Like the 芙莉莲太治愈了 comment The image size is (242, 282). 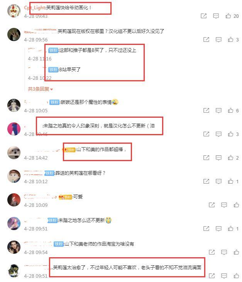point(236,276)
